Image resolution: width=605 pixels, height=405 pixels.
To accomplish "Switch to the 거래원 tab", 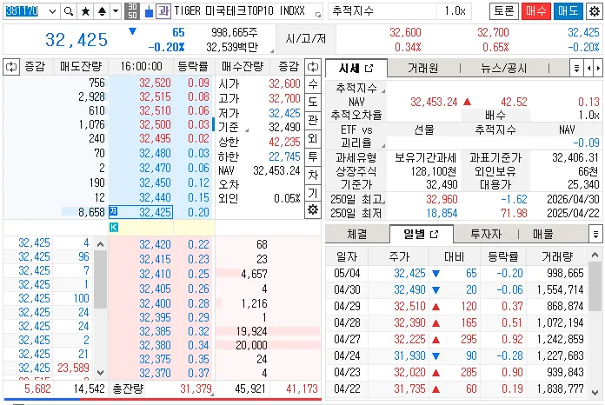I will 422,69.
